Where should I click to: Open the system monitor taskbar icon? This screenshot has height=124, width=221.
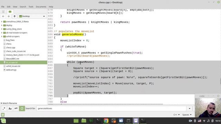pos(91,121)
